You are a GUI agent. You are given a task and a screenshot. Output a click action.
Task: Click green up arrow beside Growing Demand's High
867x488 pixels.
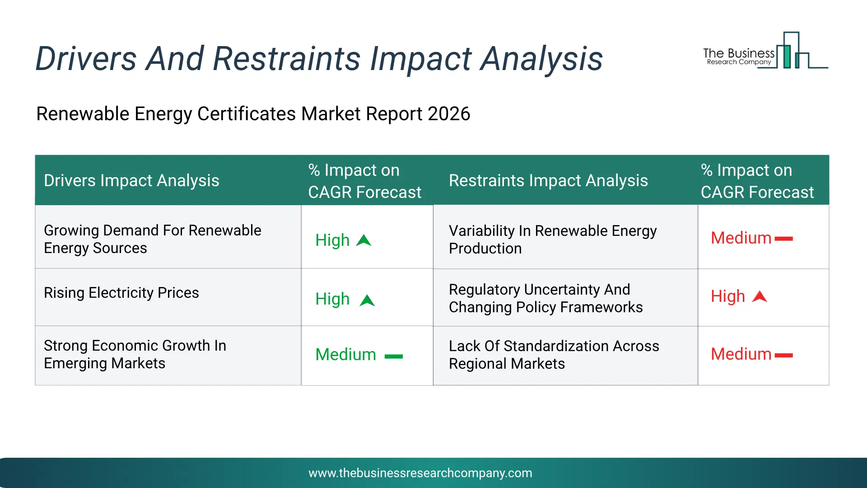tap(364, 240)
